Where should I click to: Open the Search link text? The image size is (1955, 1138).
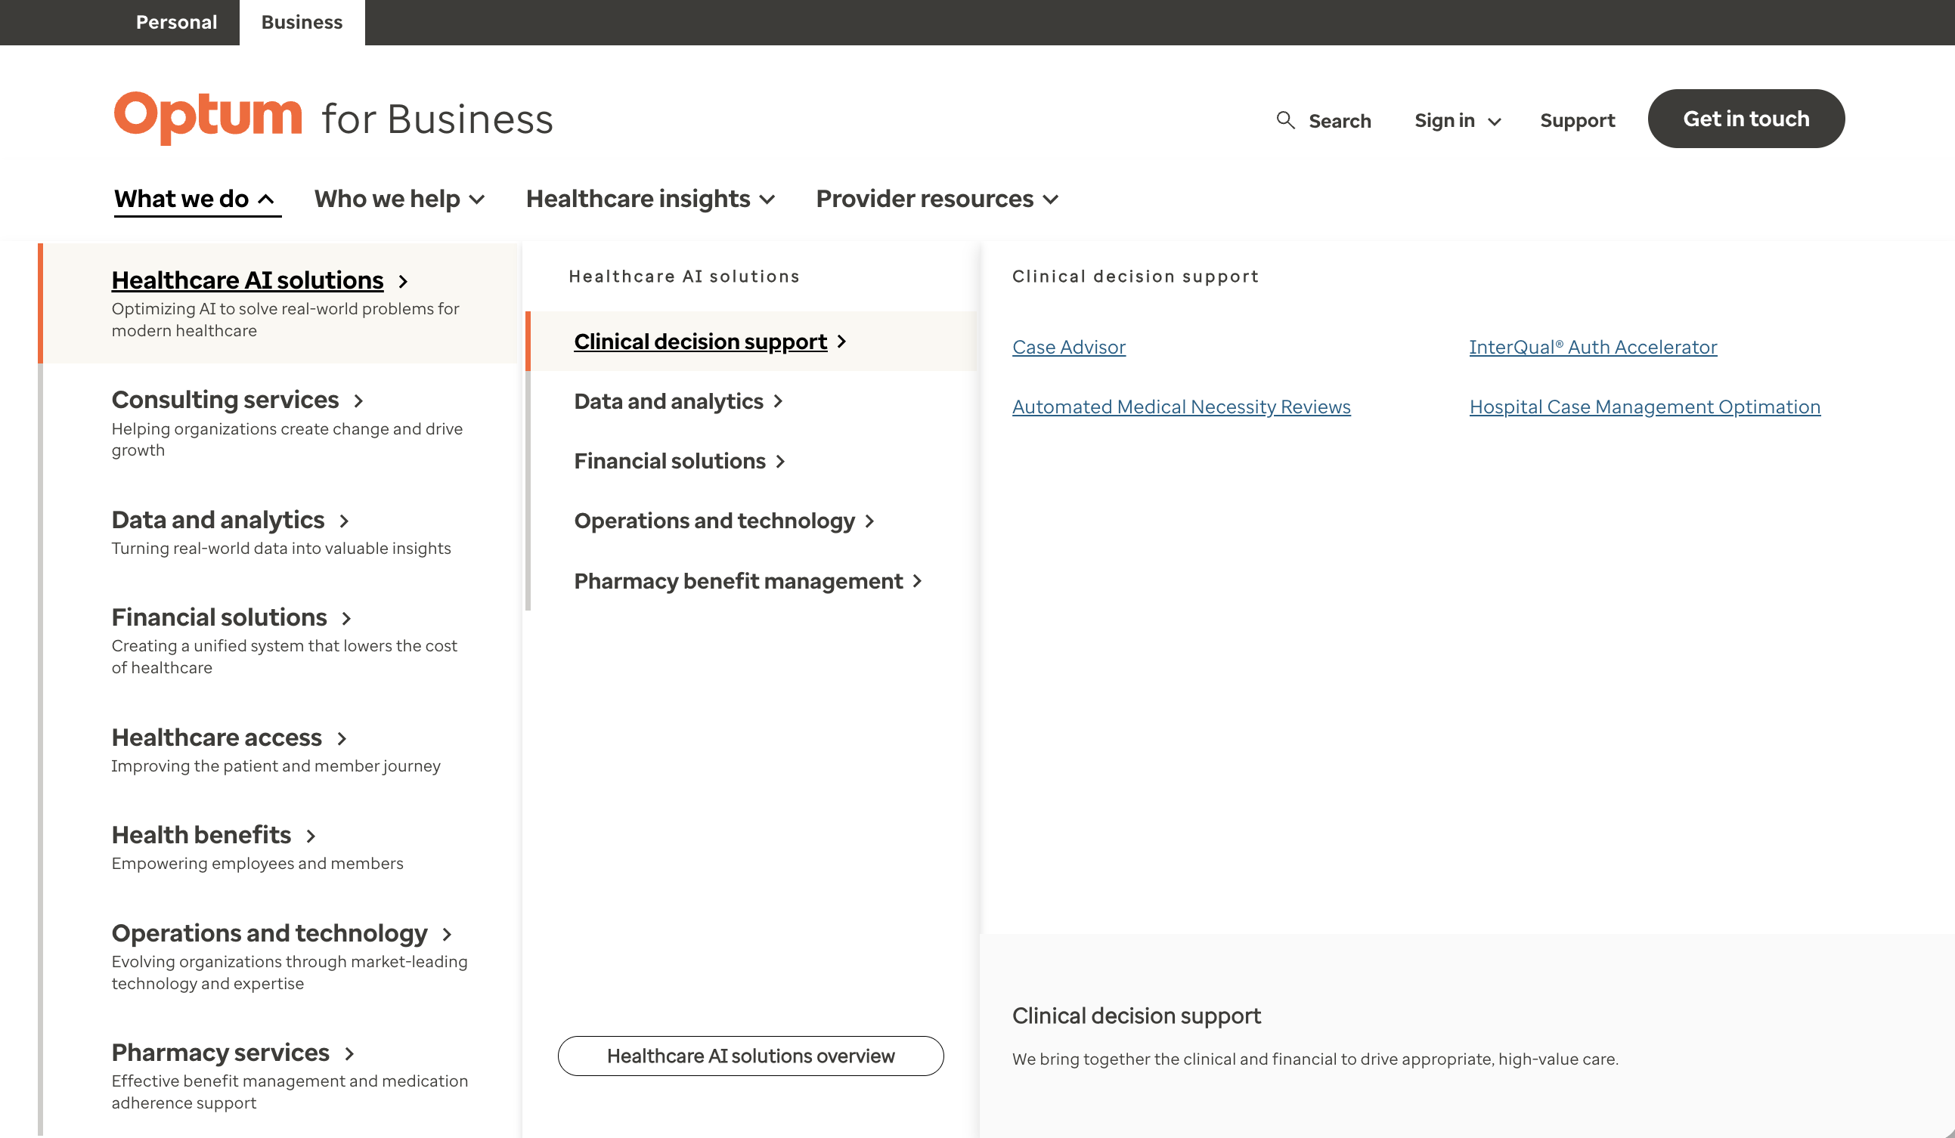tap(1340, 121)
